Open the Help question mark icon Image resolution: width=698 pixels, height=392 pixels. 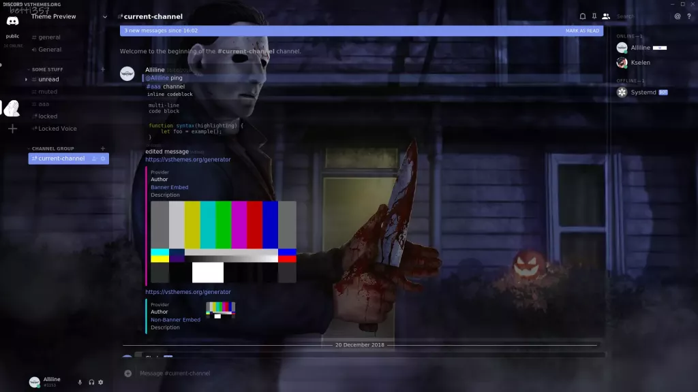[x=688, y=16]
